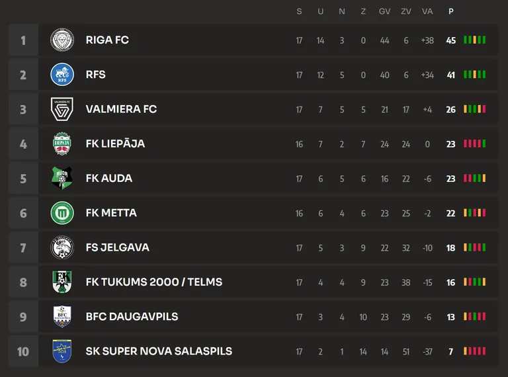Click the FS Jelgava club emblem

62,247
